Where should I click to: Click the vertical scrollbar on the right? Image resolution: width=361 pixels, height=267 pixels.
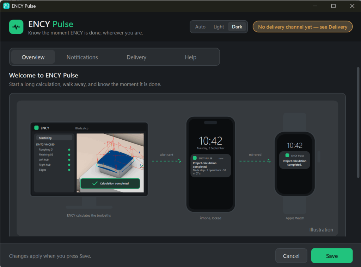coord(358,122)
